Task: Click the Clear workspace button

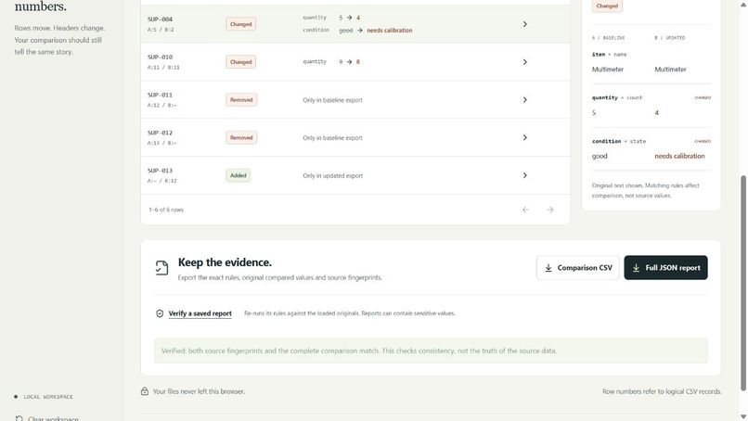Action: pyautogui.click(x=46, y=418)
